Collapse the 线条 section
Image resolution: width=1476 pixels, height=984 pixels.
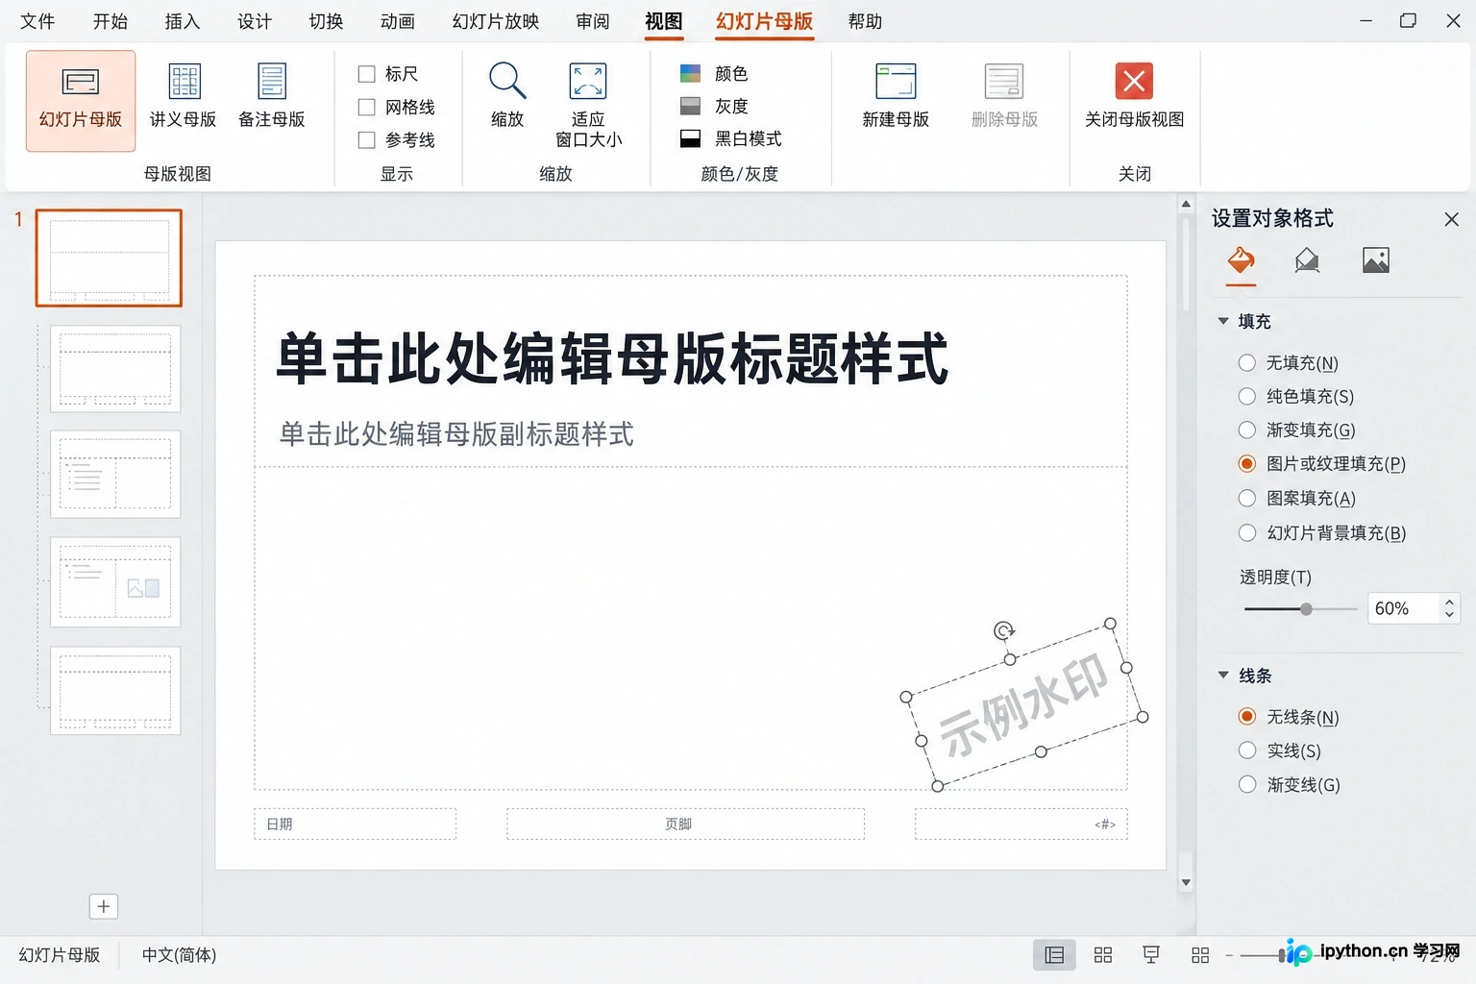click(x=1223, y=676)
